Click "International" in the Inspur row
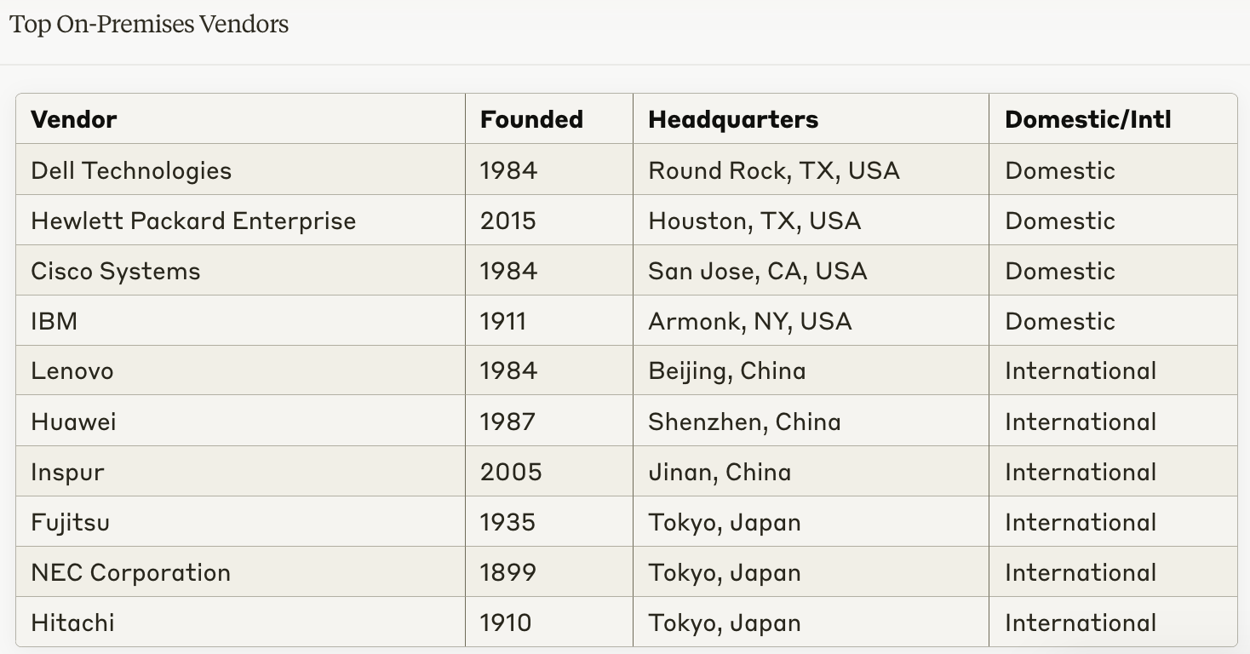The width and height of the screenshot is (1250, 654). point(1081,472)
